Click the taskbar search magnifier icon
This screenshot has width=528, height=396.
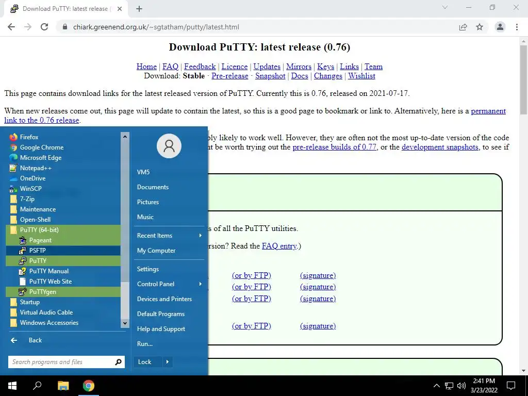[37, 386]
